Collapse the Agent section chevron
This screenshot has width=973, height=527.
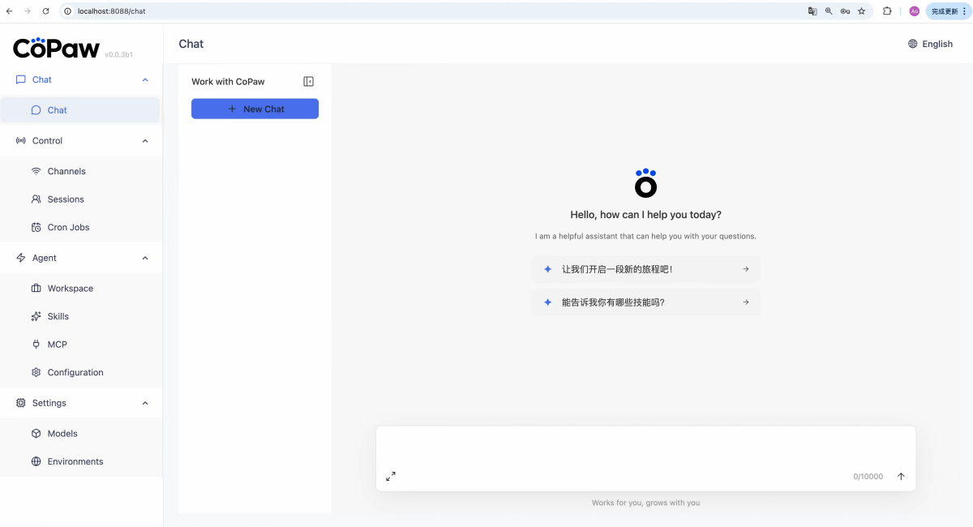145,258
